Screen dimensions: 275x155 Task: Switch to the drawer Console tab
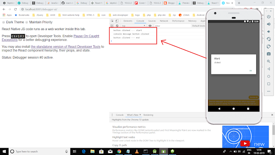coord(119,115)
